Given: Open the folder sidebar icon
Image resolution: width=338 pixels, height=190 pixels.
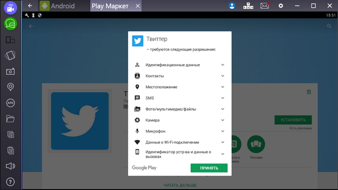Looking at the screenshot, I should [10, 119].
